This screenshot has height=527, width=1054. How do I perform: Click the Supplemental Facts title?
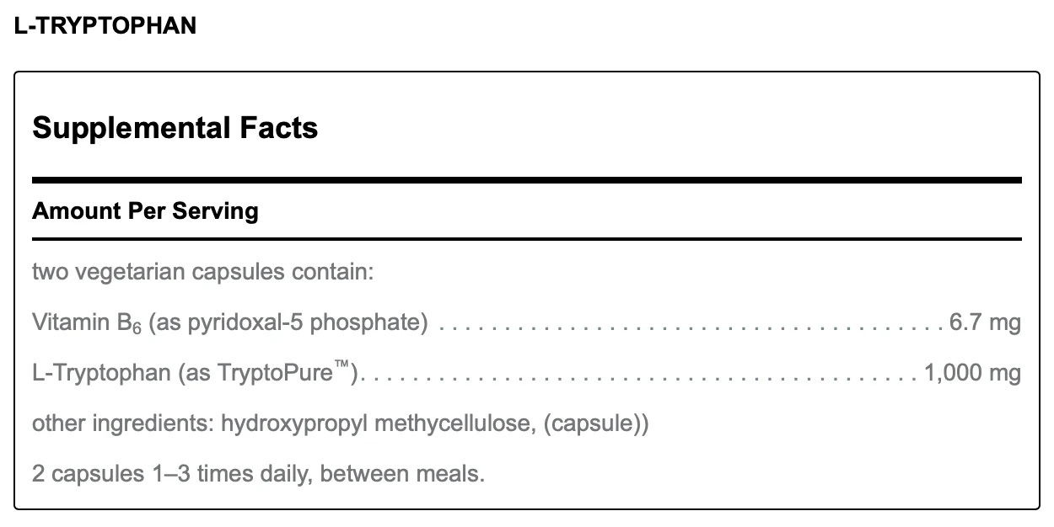click(175, 128)
